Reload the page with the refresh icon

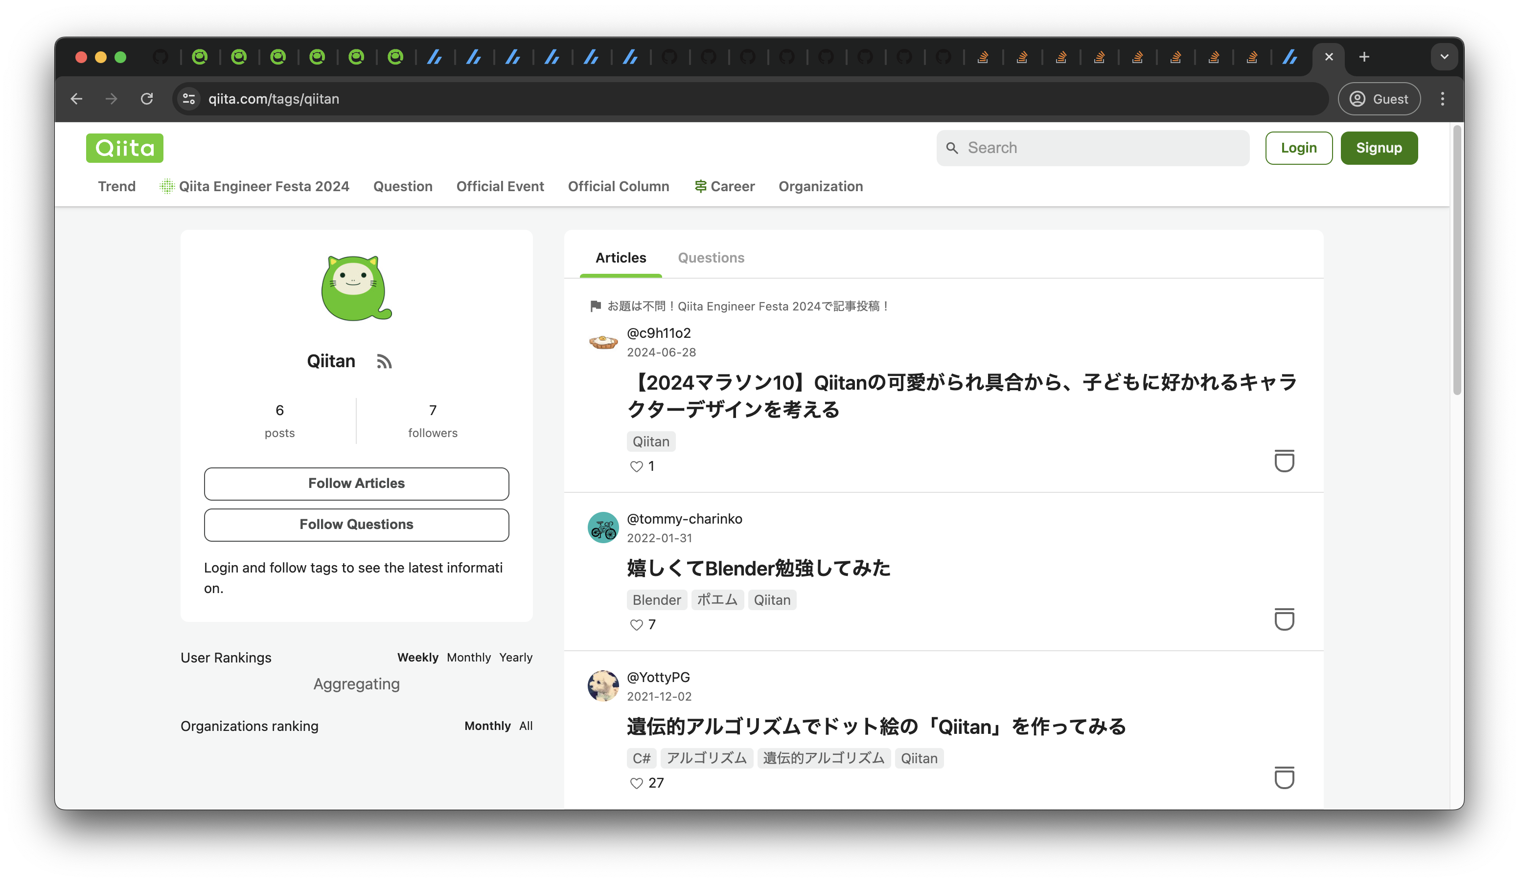click(x=146, y=98)
